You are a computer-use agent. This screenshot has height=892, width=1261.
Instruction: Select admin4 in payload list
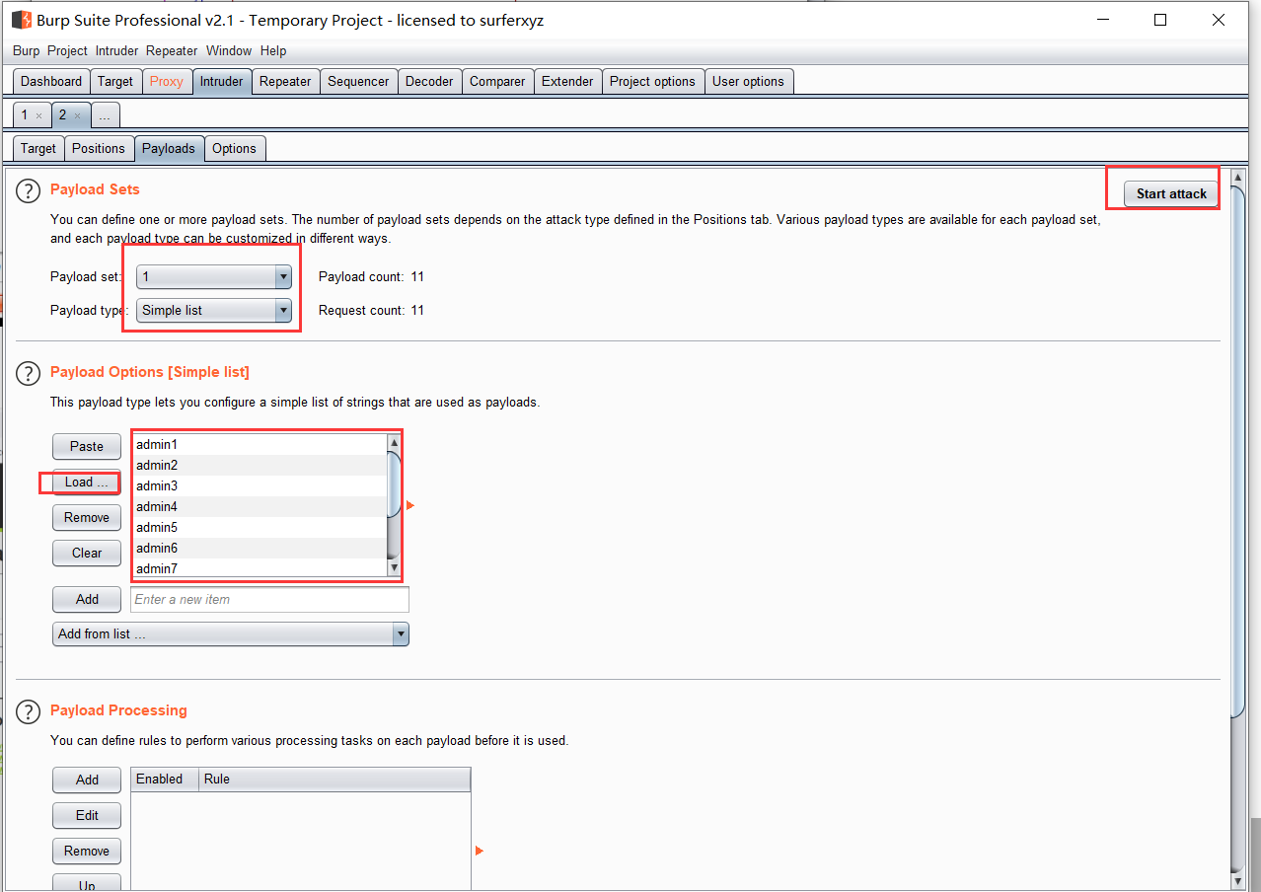pos(260,507)
